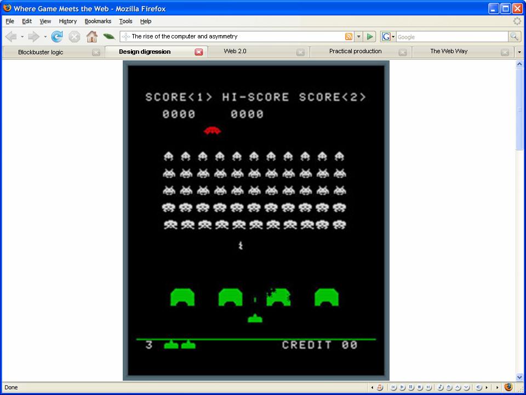Click the scrollbar up arrow
This screenshot has width=526, height=395.
[519, 64]
